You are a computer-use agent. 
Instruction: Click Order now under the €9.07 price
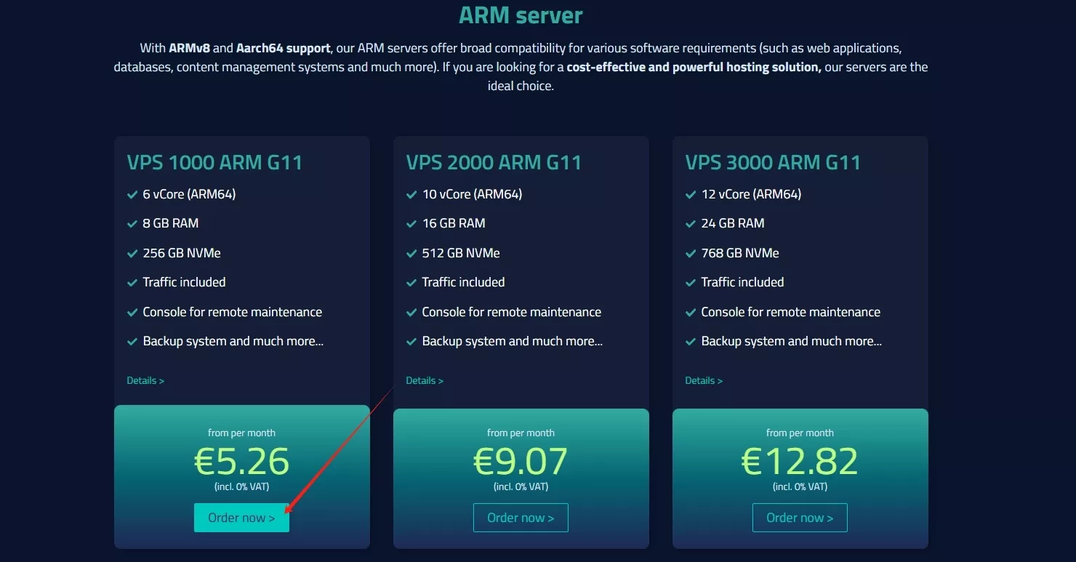point(521,518)
